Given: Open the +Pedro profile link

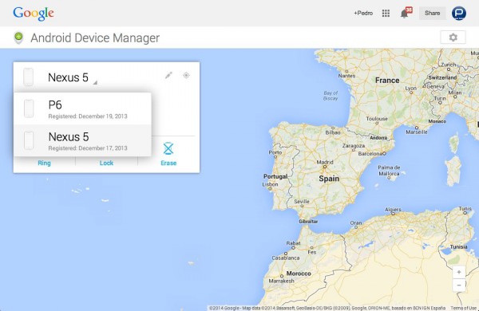Looking at the screenshot, I should pos(363,13).
